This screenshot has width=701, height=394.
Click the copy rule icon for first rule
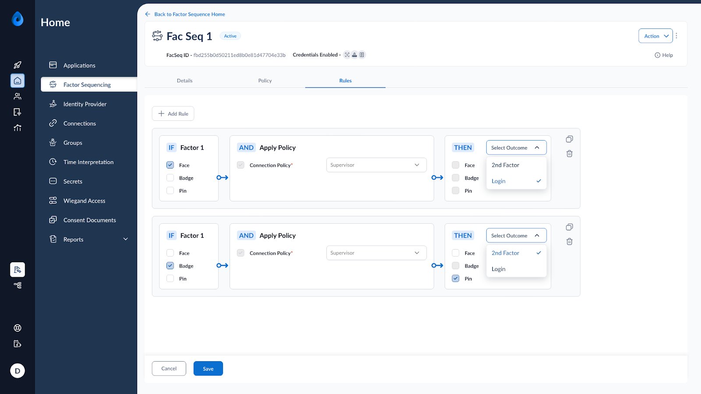pyautogui.click(x=569, y=139)
